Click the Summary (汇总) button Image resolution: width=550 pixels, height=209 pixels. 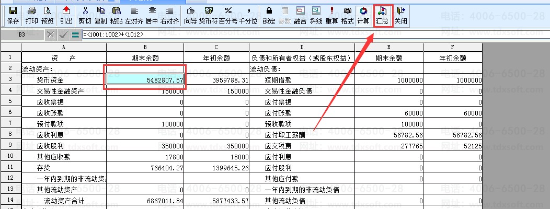[x=382, y=16]
